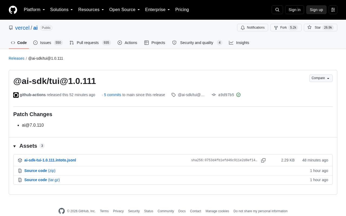346x216 pixels.
Task: Click the zip file icon for Source code (zip)
Action: (20, 171)
